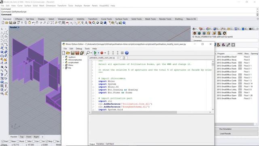Click Rhino Help globe question icon
Image resolution: width=259 pixels, height=146 pixels.
click(124, 23)
